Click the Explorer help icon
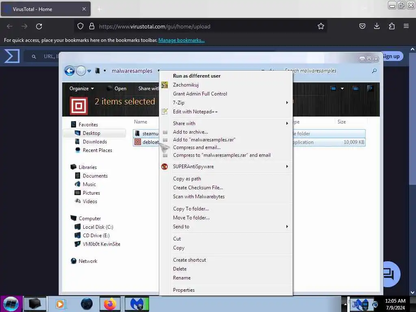Image resolution: width=416 pixels, height=312 pixels. tap(370, 88)
